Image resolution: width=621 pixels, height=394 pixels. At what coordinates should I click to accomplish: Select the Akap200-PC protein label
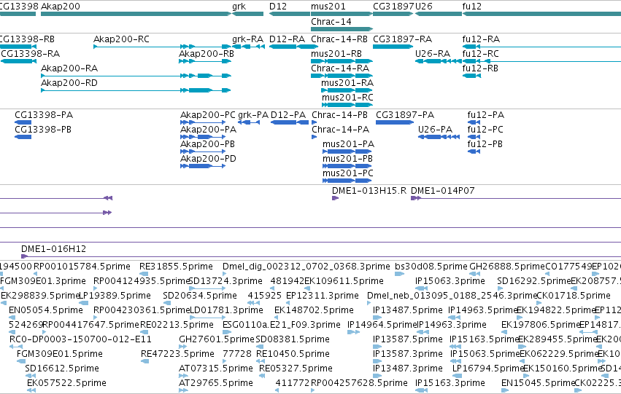pos(208,115)
